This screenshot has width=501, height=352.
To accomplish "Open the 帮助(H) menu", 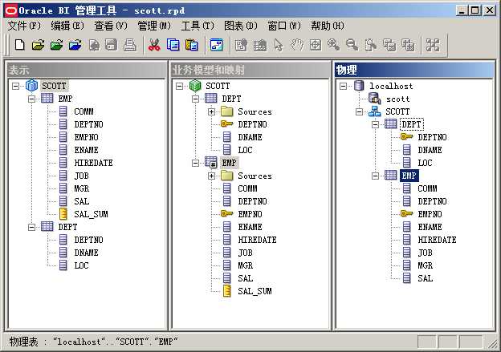I will (x=328, y=26).
